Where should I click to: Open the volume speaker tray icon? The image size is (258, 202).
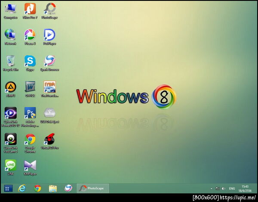(223, 189)
